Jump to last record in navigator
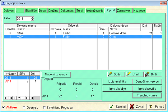The height and width of the screenshot is (112, 168). point(32,98)
